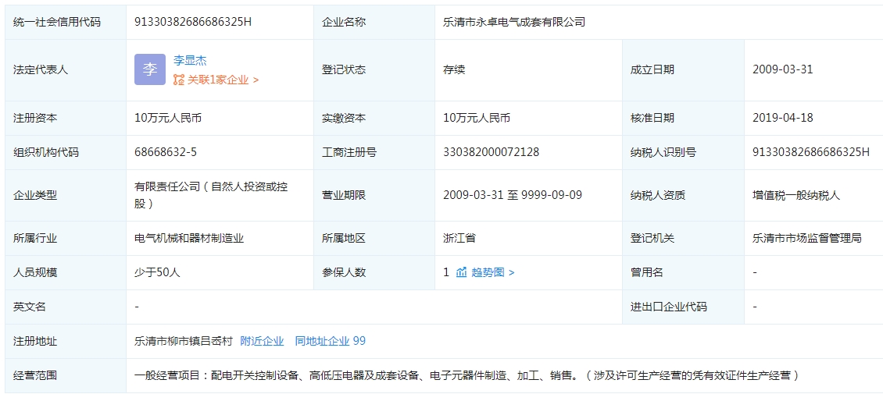
Task: Click the organization code 68668632-5
Action: point(166,152)
